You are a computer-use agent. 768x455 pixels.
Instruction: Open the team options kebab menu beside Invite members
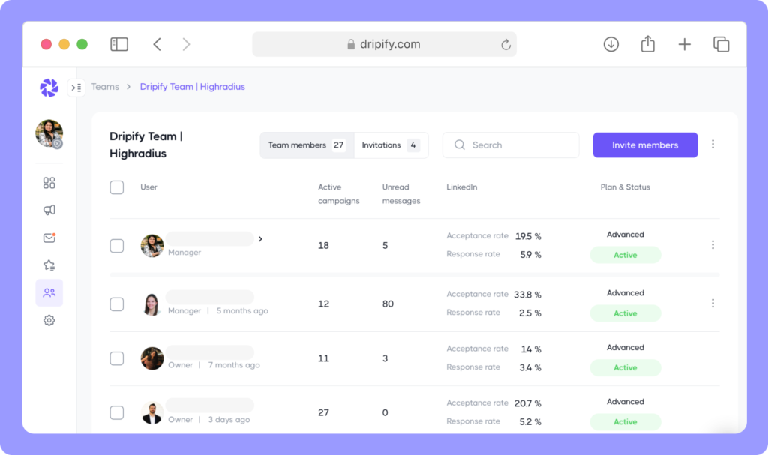pyautogui.click(x=712, y=144)
